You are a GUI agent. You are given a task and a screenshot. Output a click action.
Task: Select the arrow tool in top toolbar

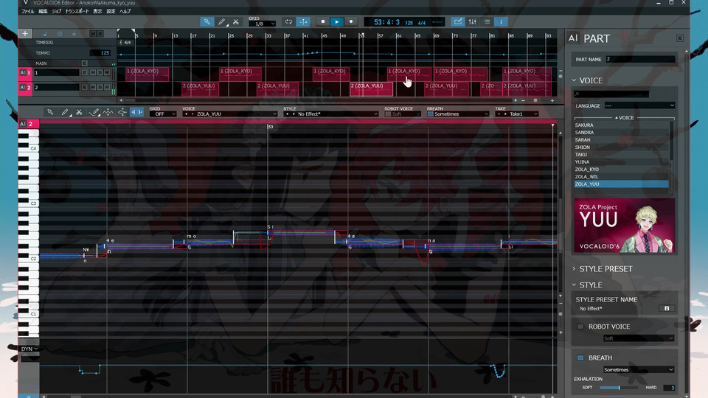[206, 21]
